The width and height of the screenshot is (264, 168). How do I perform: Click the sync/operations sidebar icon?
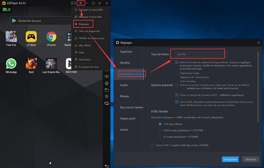(107, 77)
